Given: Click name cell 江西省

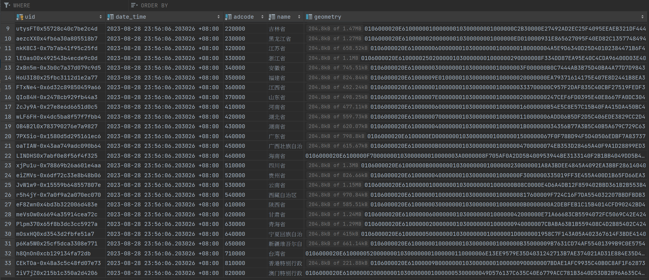Looking at the screenshot, I should (286, 87).
